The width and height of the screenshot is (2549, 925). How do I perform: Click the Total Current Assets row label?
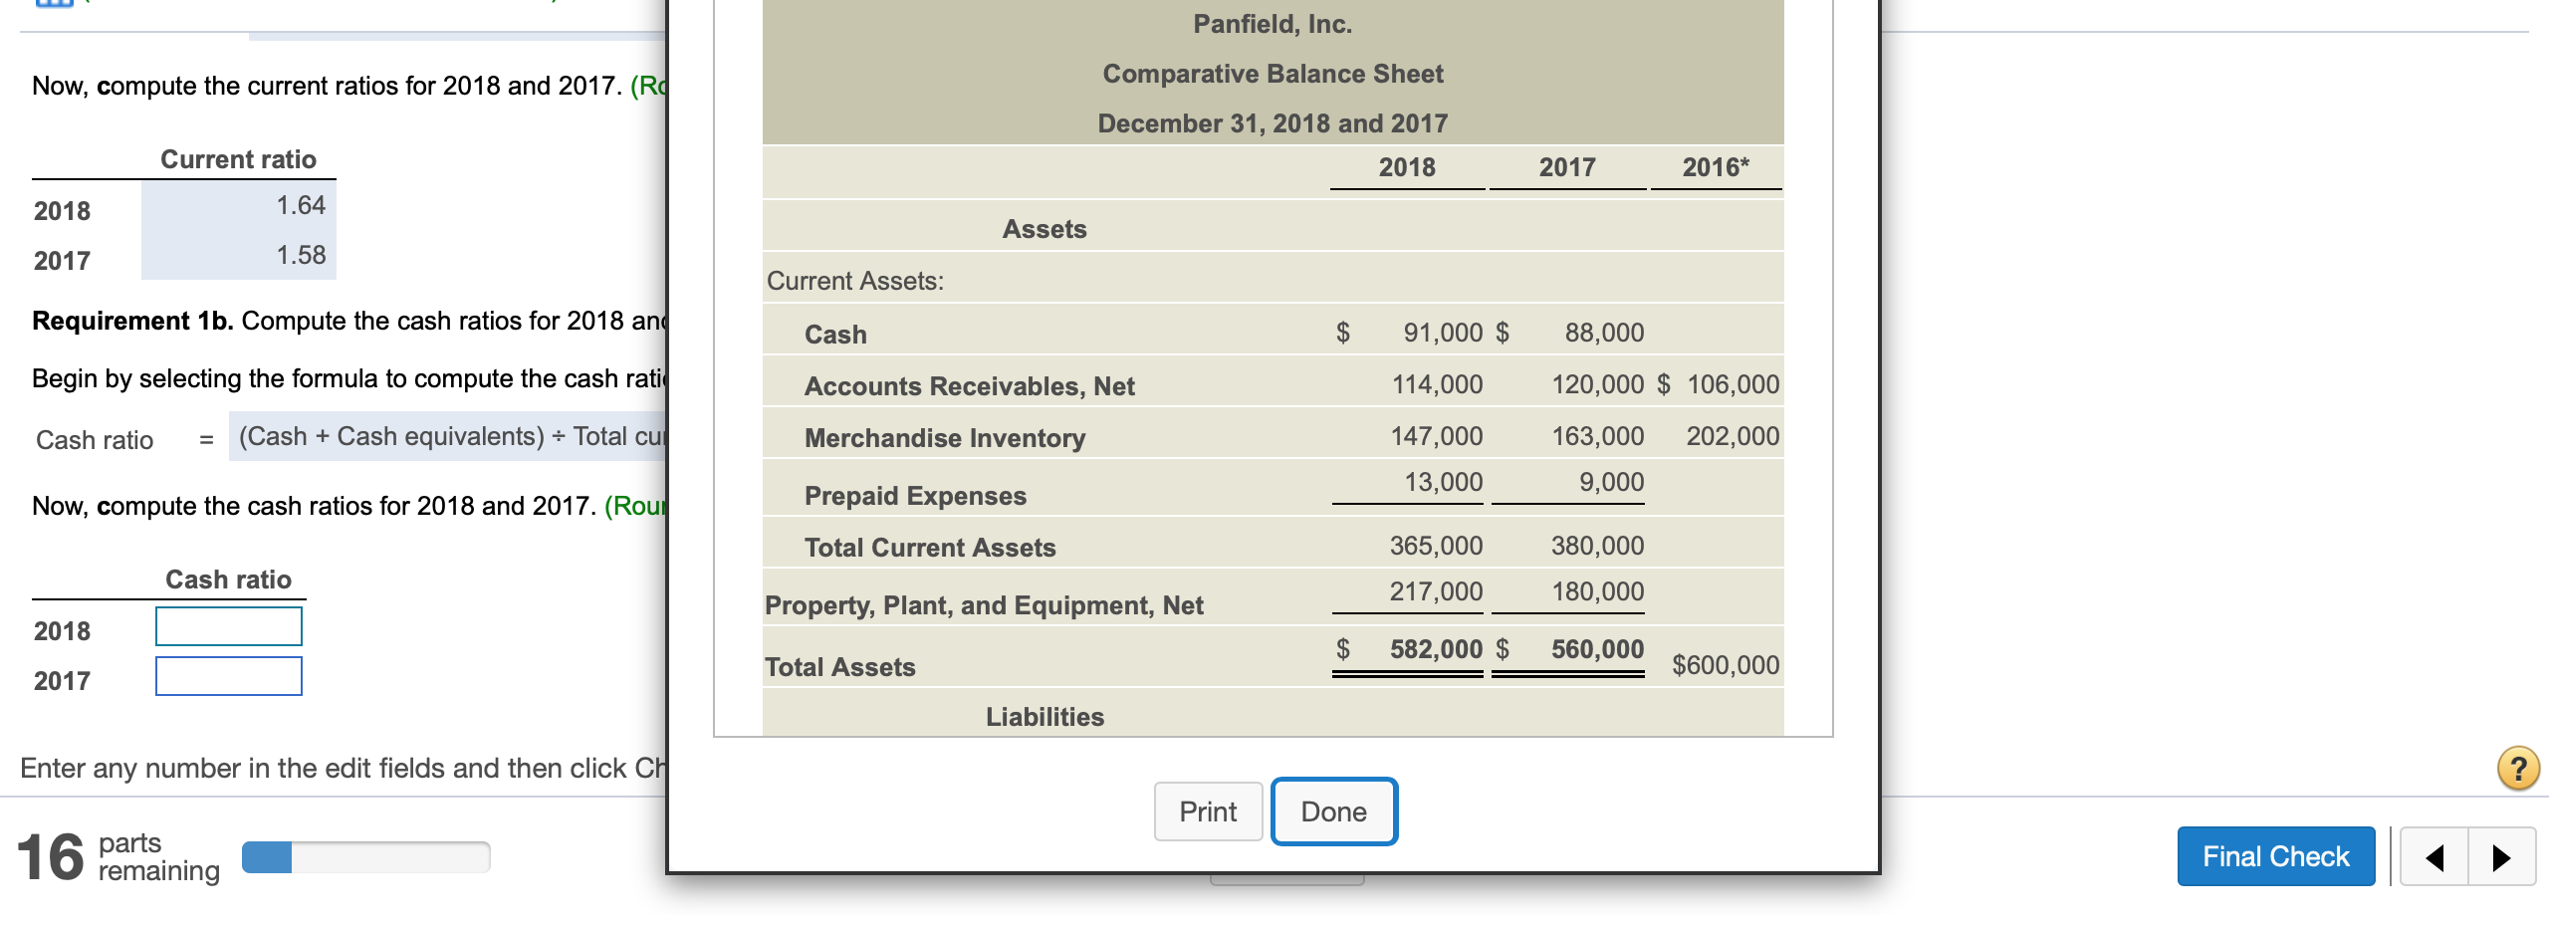pos(930,548)
